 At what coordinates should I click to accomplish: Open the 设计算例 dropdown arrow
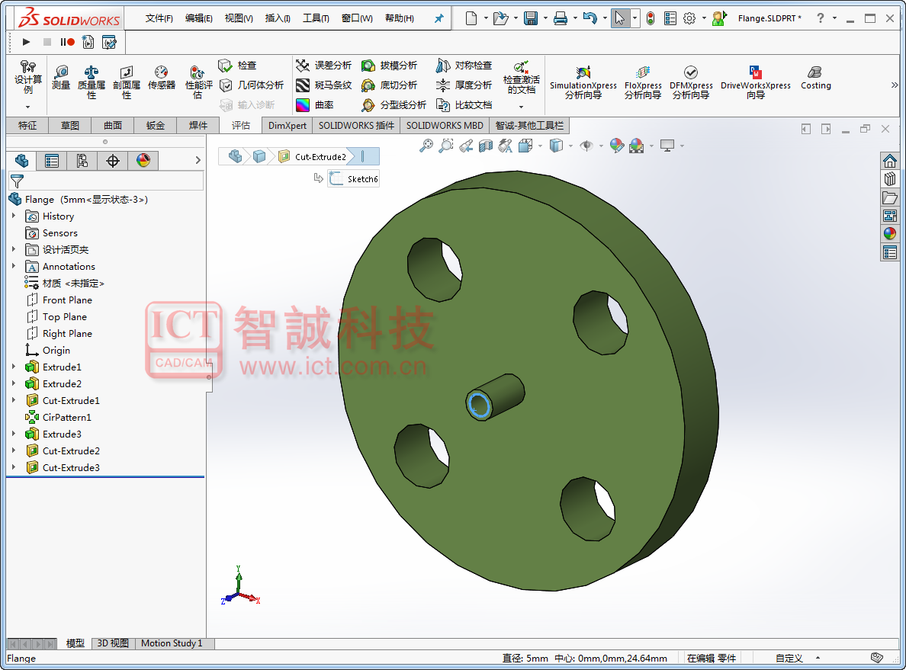[28, 107]
